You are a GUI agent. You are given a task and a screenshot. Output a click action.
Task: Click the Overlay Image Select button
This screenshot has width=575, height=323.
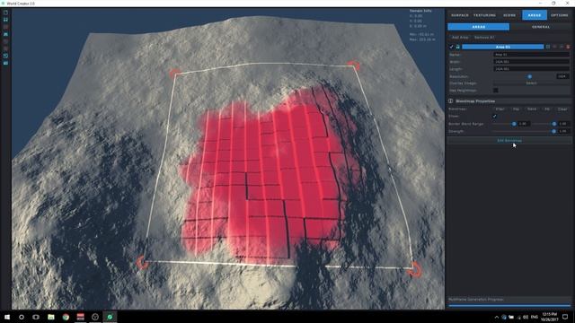pos(531,83)
